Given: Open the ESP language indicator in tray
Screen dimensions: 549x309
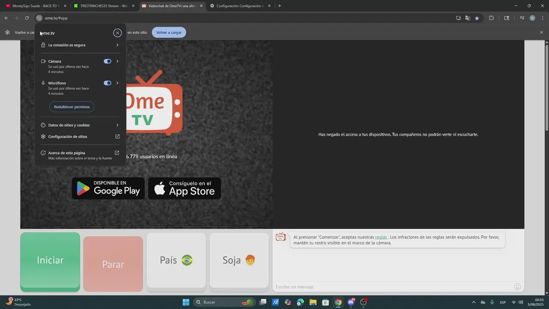Looking at the screenshot, I should 503,302.
